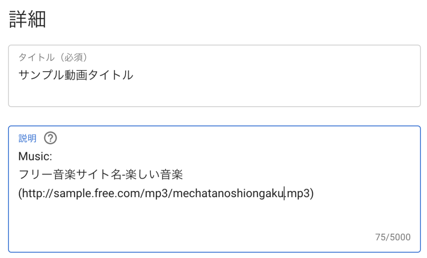Screen dimensions: 427x258
Task: Click sample.free.com in the description URL
Action: [x=98, y=193]
